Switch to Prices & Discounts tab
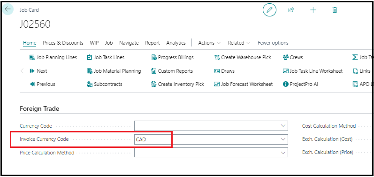This screenshot has width=374, height=177. pyautogui.click(x=63, y=43)
